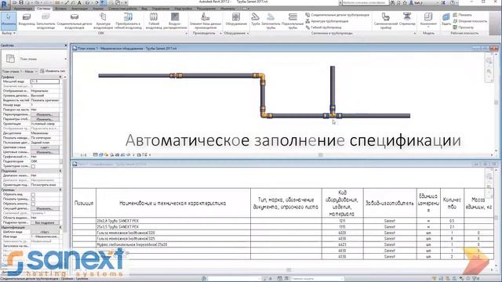The image size is (502, 282).
Task: Select the Параллельные трубы tool
Action: [293, 20]
